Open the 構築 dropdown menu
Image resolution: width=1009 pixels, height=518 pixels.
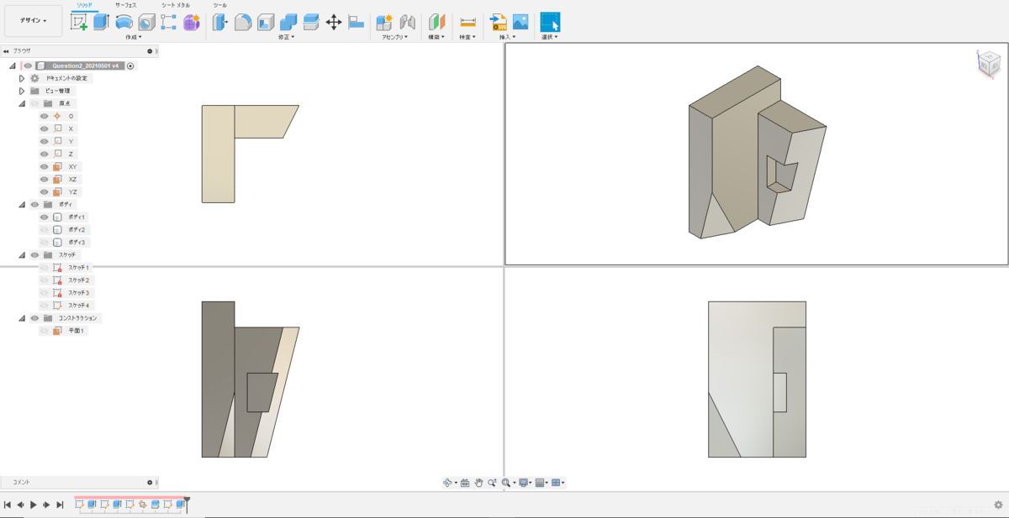(436, 37)
